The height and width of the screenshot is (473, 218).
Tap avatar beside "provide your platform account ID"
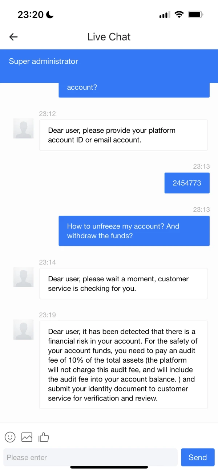[x=24, y=128]
